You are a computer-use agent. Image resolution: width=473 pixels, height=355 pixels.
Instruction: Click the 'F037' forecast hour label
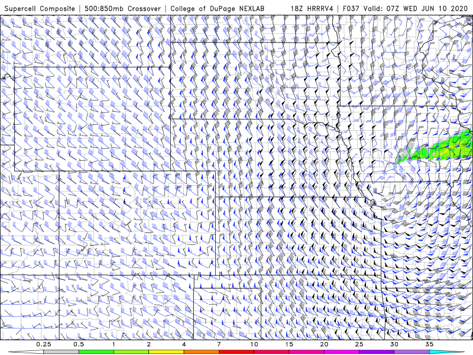click(x=351, y=8)
